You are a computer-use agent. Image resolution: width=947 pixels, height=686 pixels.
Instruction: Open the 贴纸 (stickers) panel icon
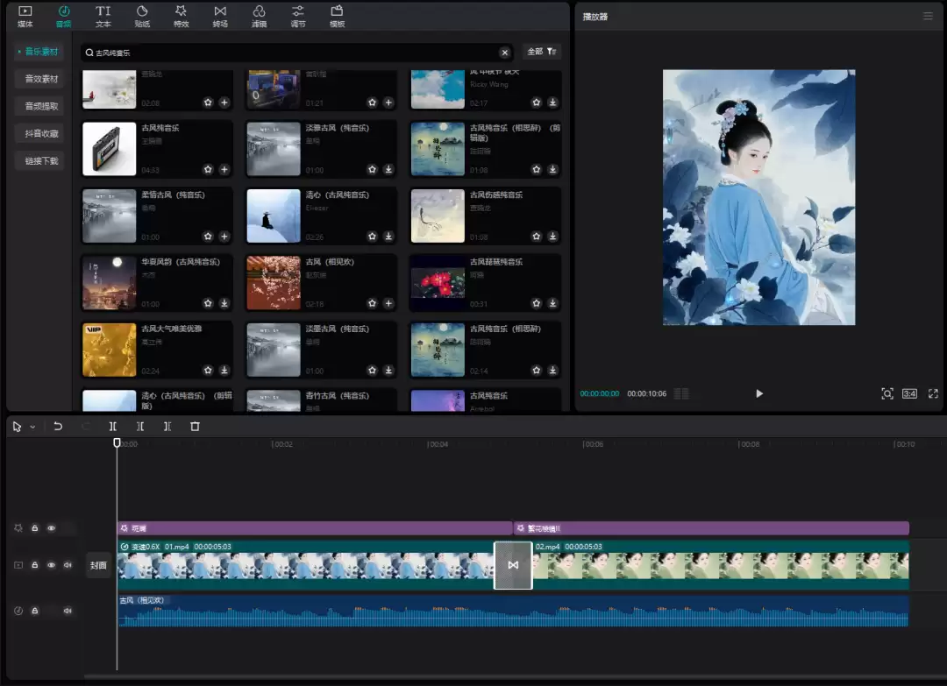(x=142, y=16)
